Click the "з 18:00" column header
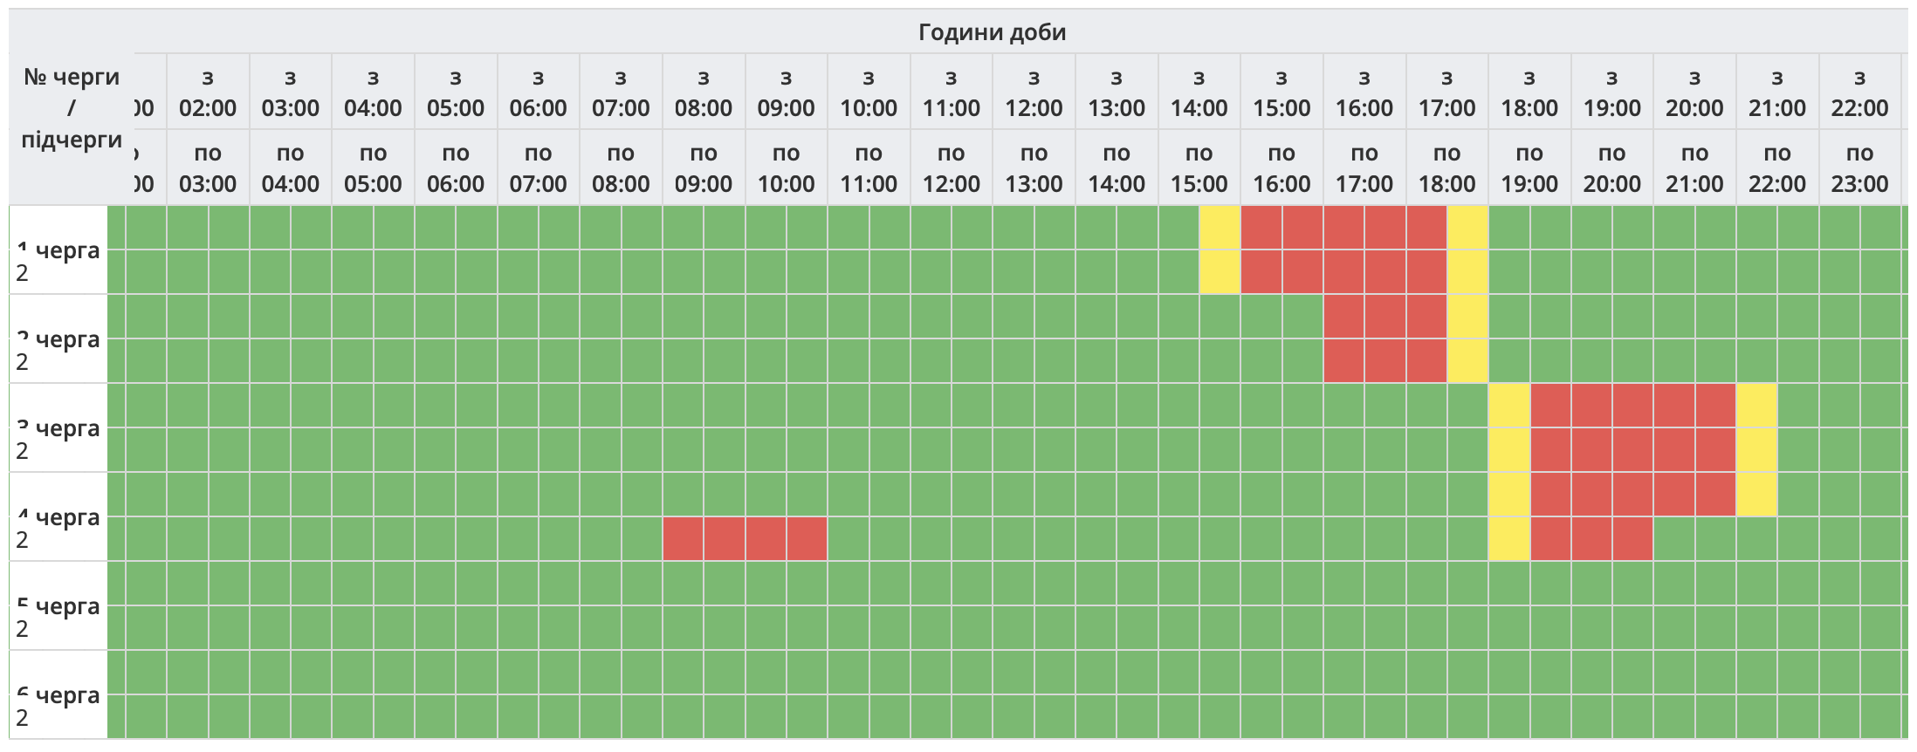The image size is (1917, 752). click(x=1529, y=92)
